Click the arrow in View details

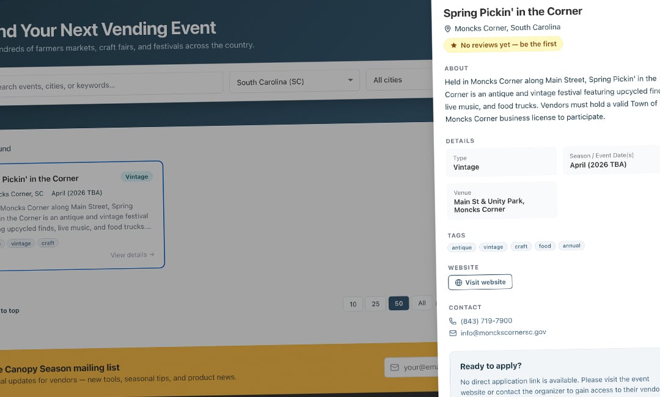[152, 255]
